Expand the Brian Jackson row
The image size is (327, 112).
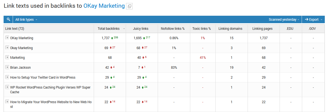(x=7, y=67)
